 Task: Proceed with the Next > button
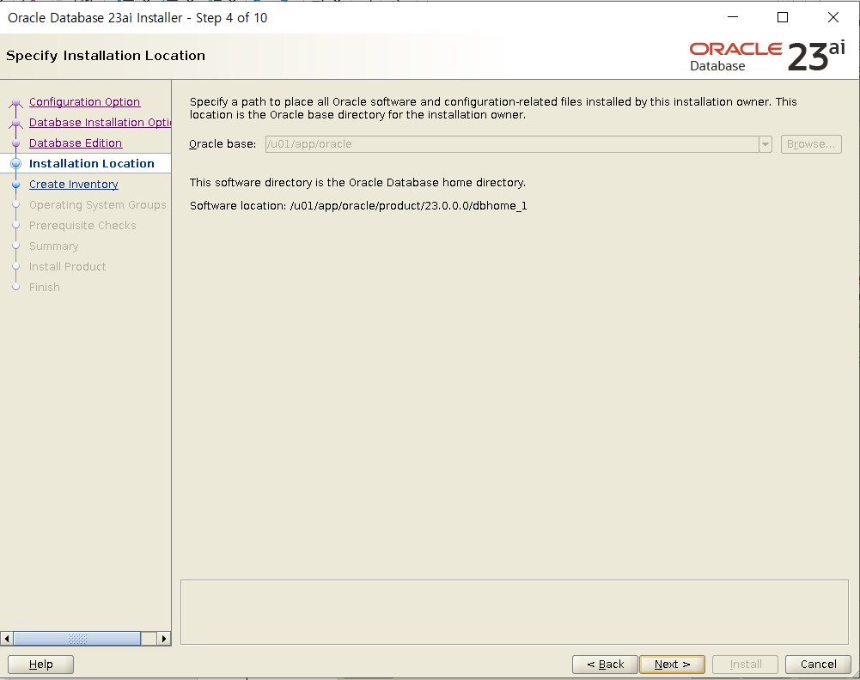pos(672,664)
